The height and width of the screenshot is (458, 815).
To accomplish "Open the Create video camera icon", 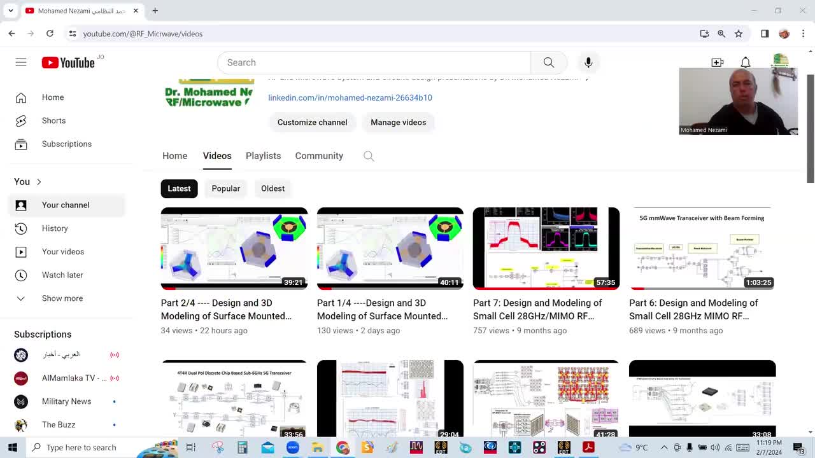I will click(x=718, y=62).
